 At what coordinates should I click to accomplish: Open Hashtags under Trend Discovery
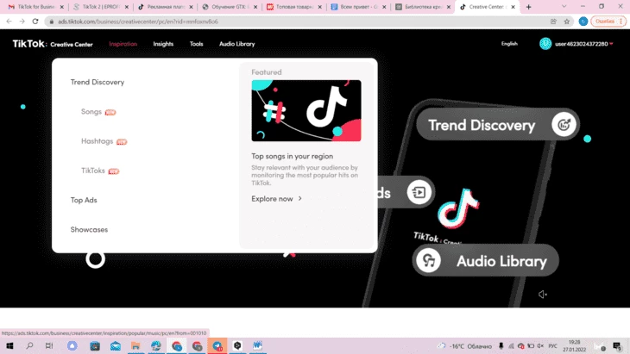pyautogui.click(x=97, y=141)
